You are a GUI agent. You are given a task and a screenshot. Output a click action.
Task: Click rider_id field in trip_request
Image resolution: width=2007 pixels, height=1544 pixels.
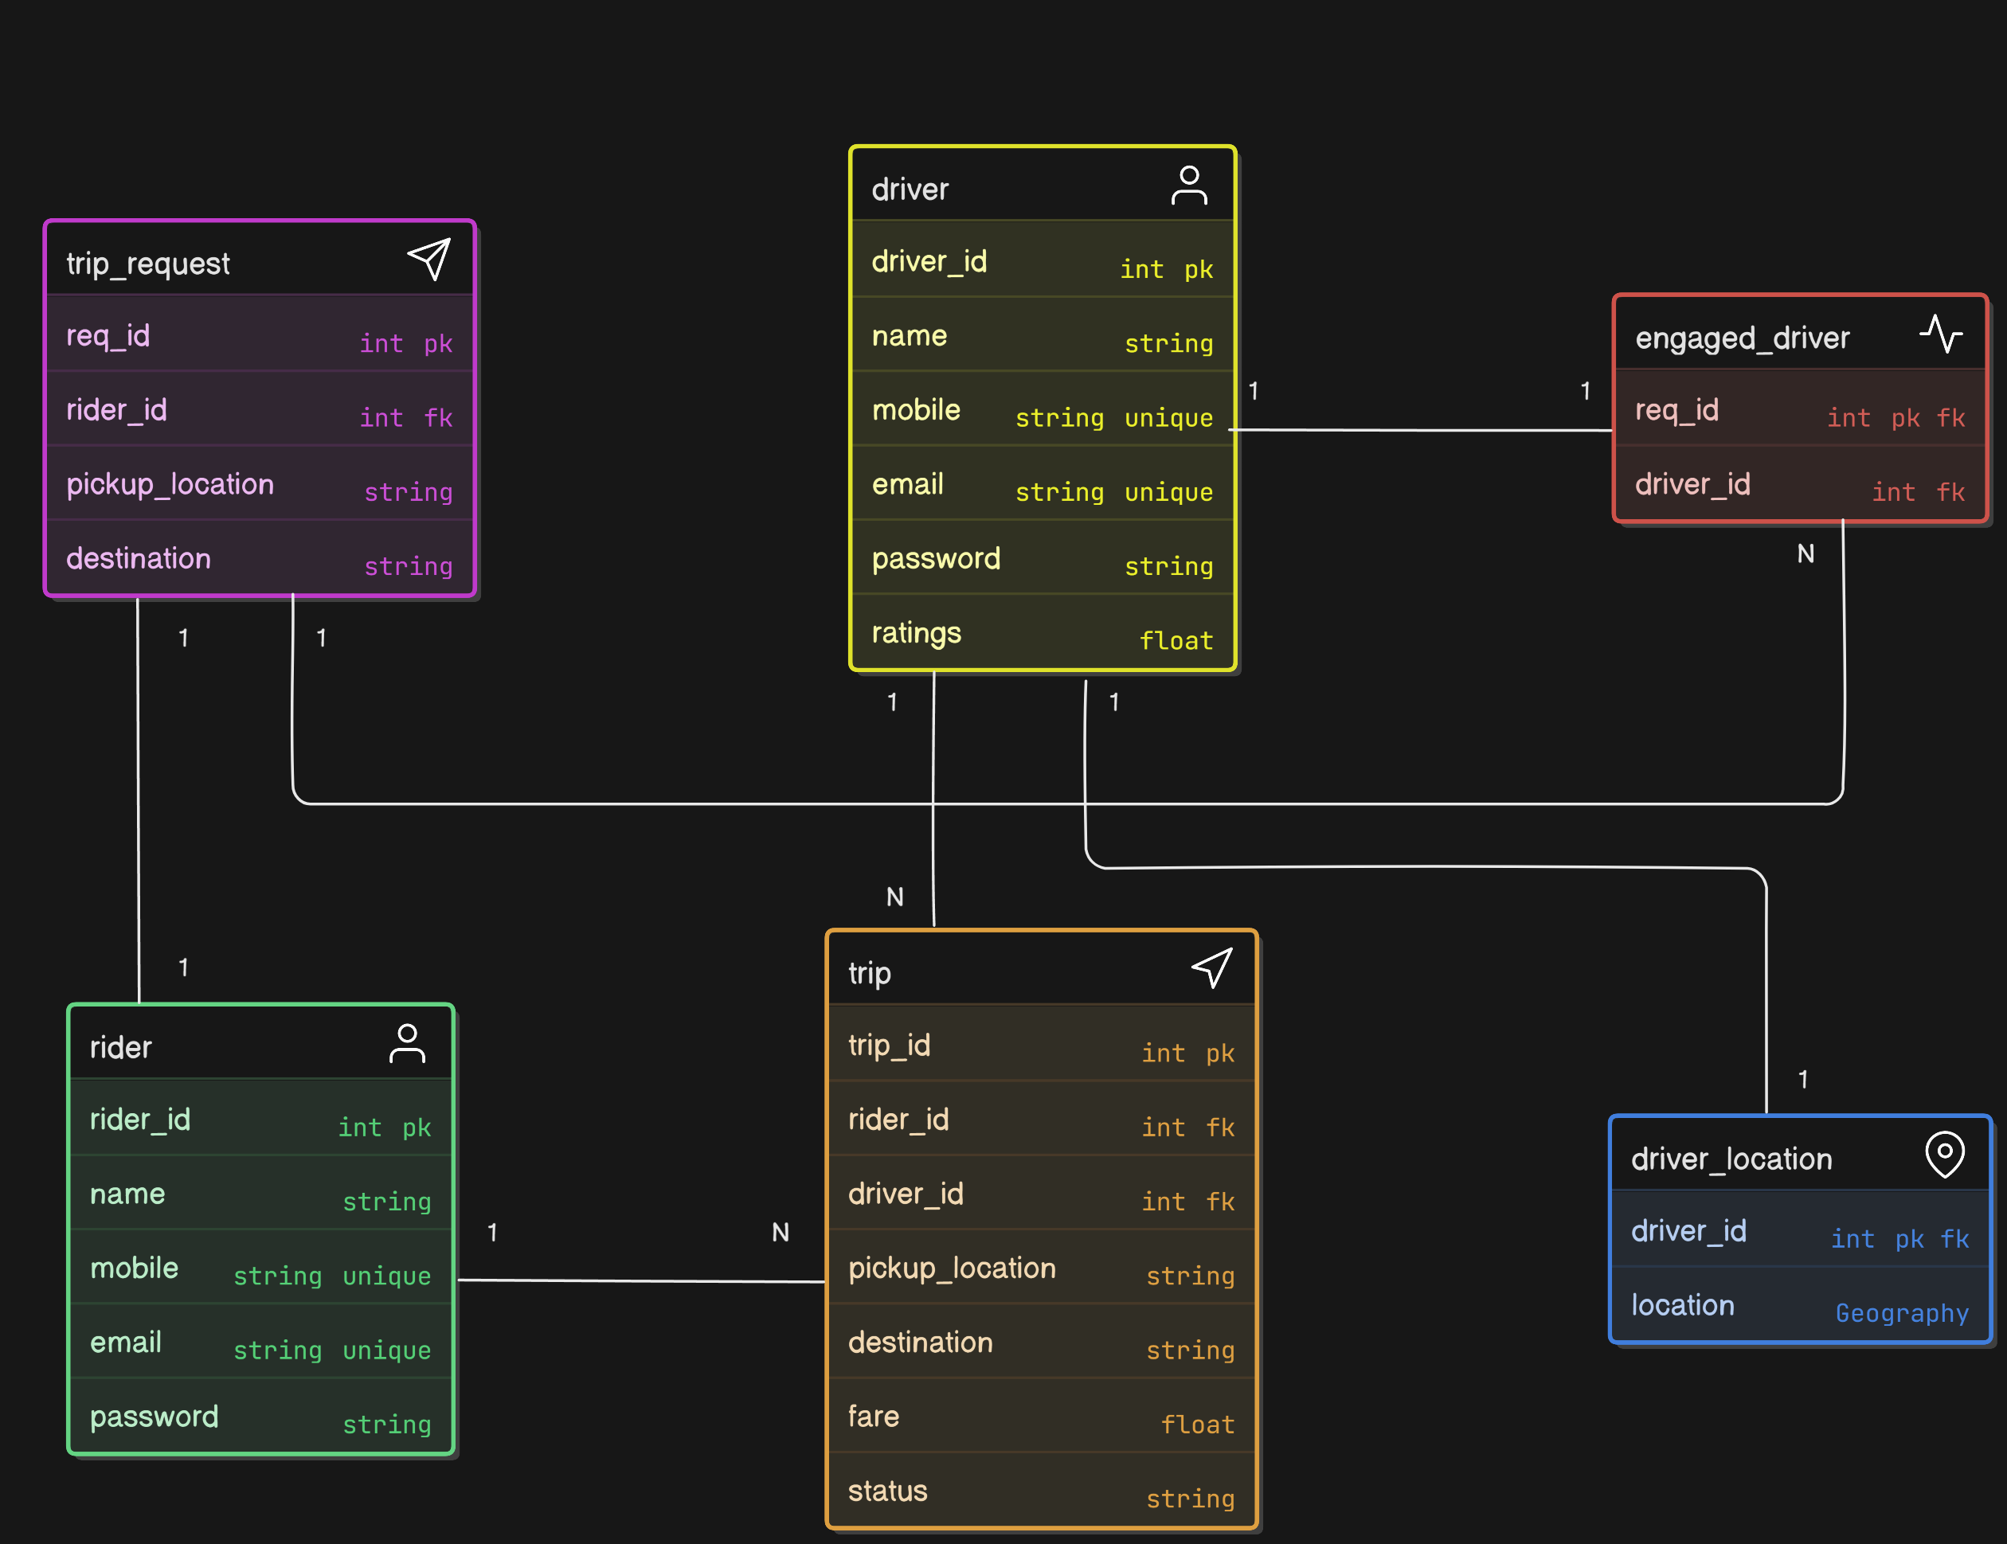coord(260,409)
